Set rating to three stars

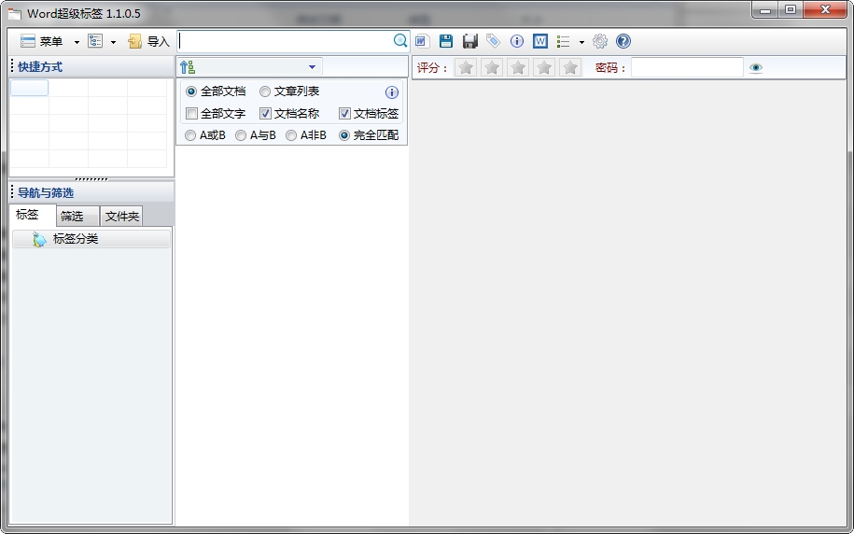(x=518, y=67)
